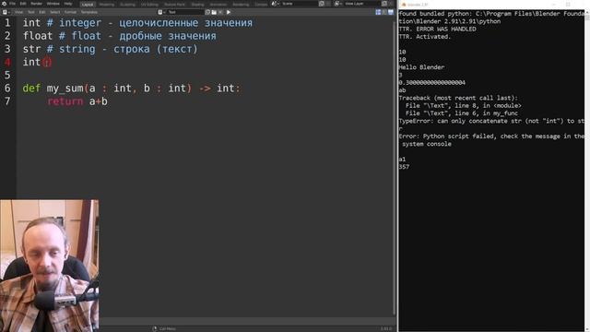
Task: Click '357' output in console window
Action: (404, 167)
